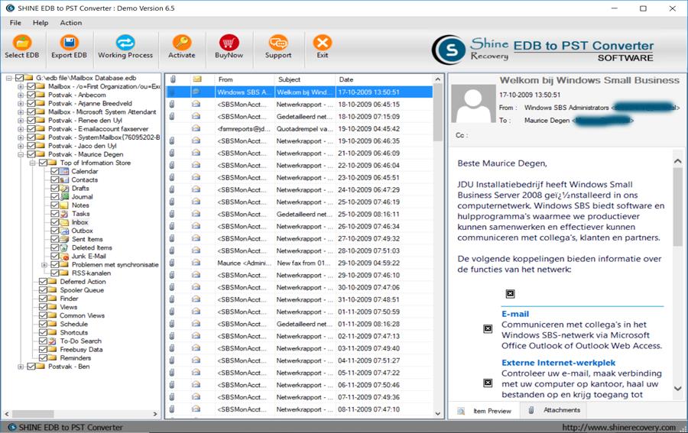Switch to the Attachments tab
Screen dimensions: 688x433
point(553,410)
